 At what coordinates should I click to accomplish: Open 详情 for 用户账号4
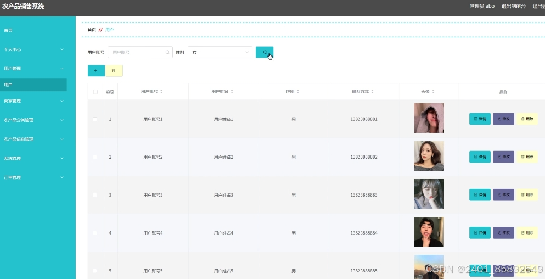pos(480,233)
